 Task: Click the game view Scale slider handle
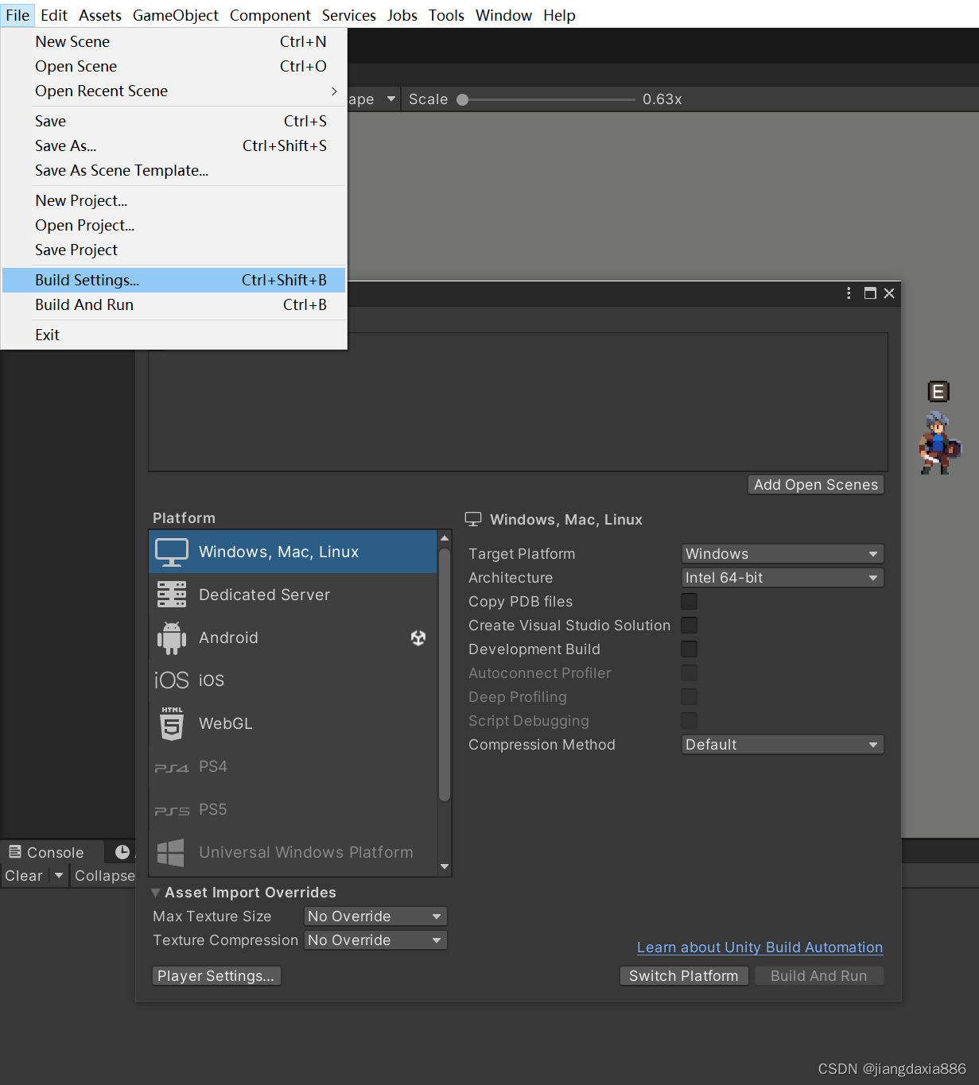point(463,99)
